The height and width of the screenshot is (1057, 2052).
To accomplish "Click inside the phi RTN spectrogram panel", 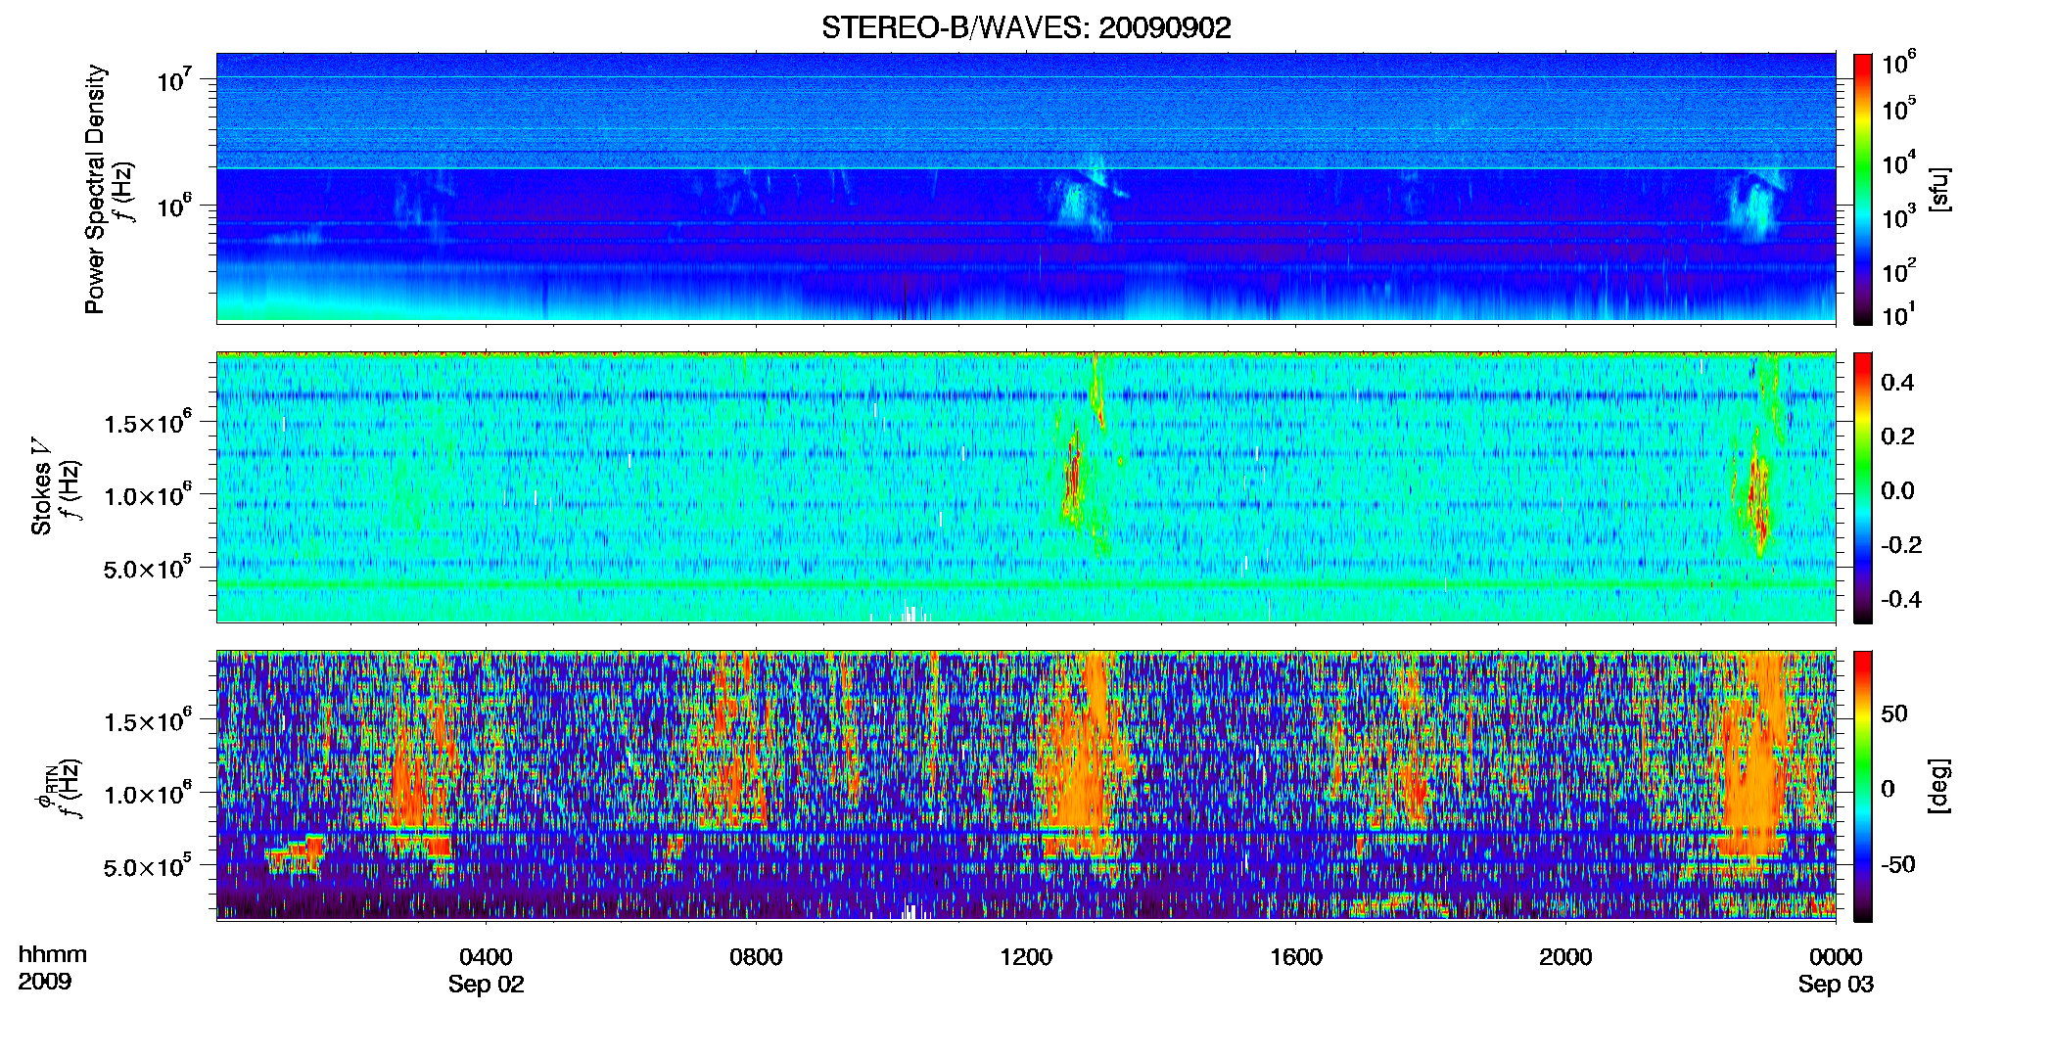I will pyautogui.click(x=1026, y=785).
